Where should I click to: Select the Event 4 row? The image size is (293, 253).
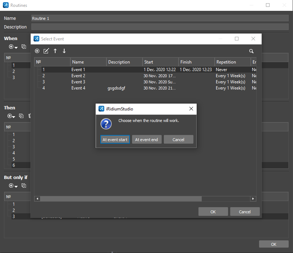[78, 88]
